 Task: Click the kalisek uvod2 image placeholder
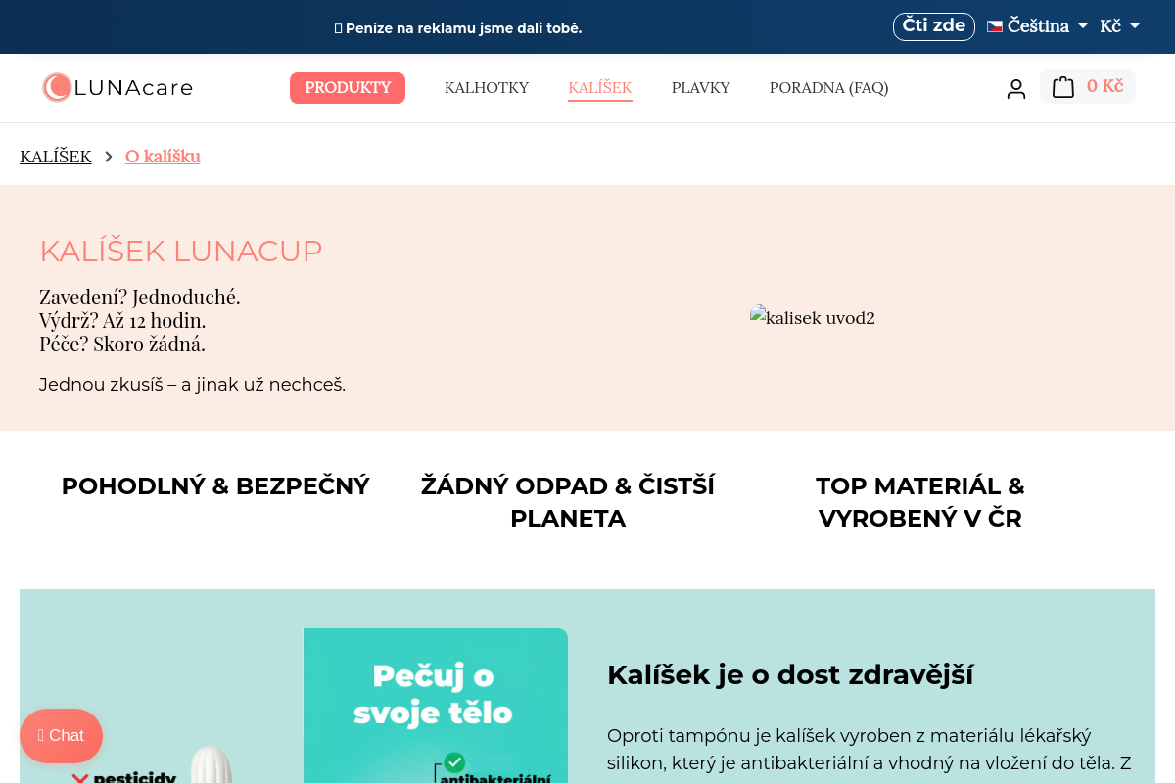pyautogui.click(x=813, y=317)
